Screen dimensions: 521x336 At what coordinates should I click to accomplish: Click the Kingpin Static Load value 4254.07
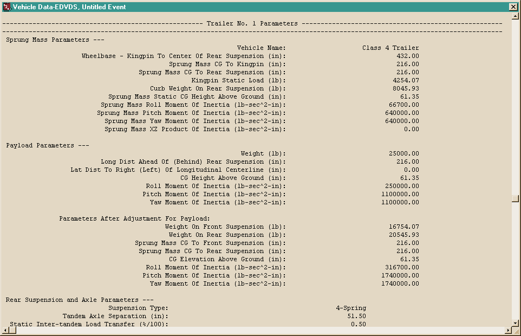(x=406, y=80)
